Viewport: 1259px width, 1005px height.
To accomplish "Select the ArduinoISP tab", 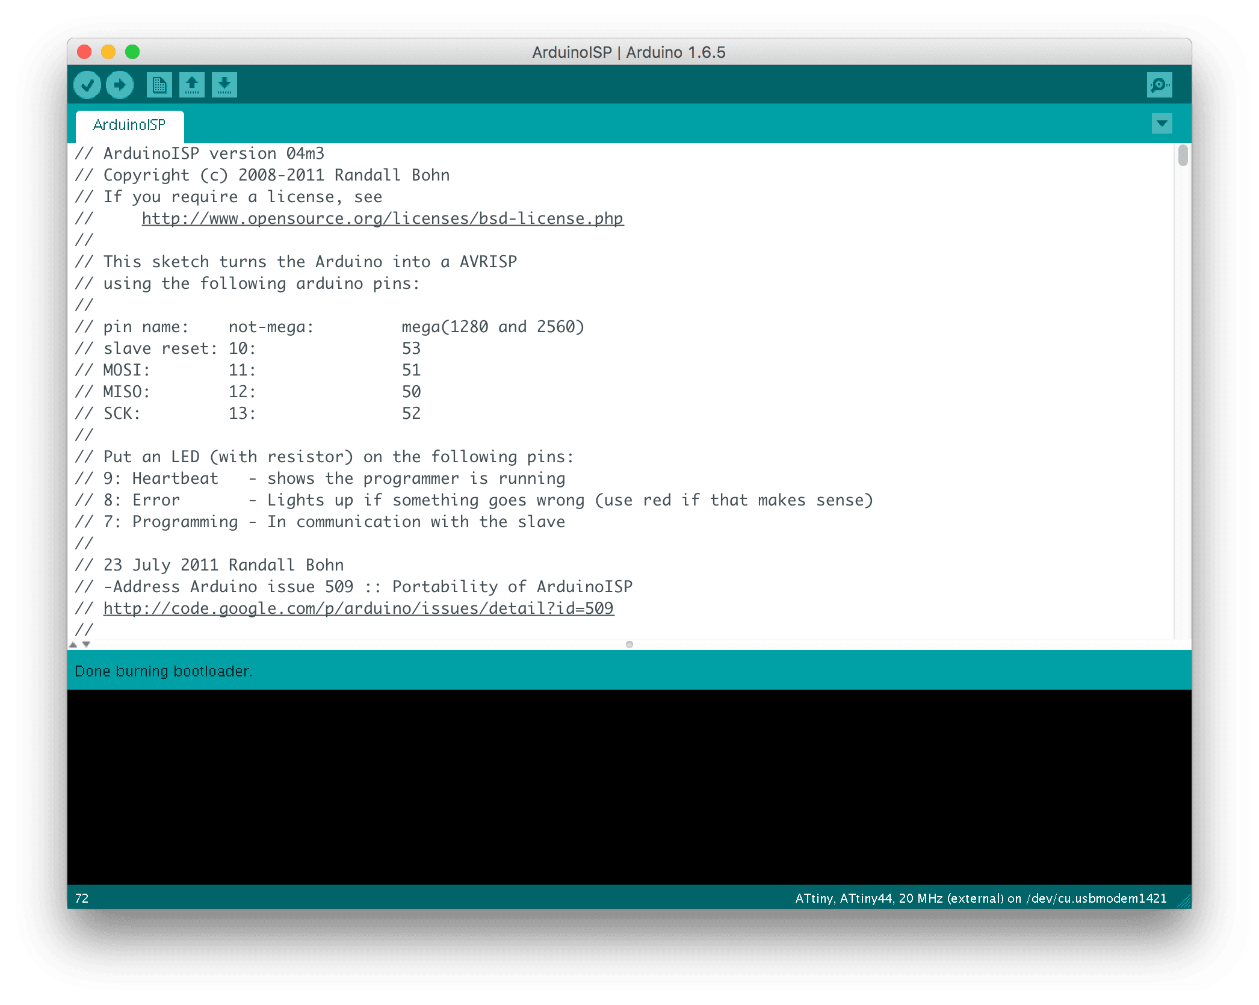I will tap(129, 125).
